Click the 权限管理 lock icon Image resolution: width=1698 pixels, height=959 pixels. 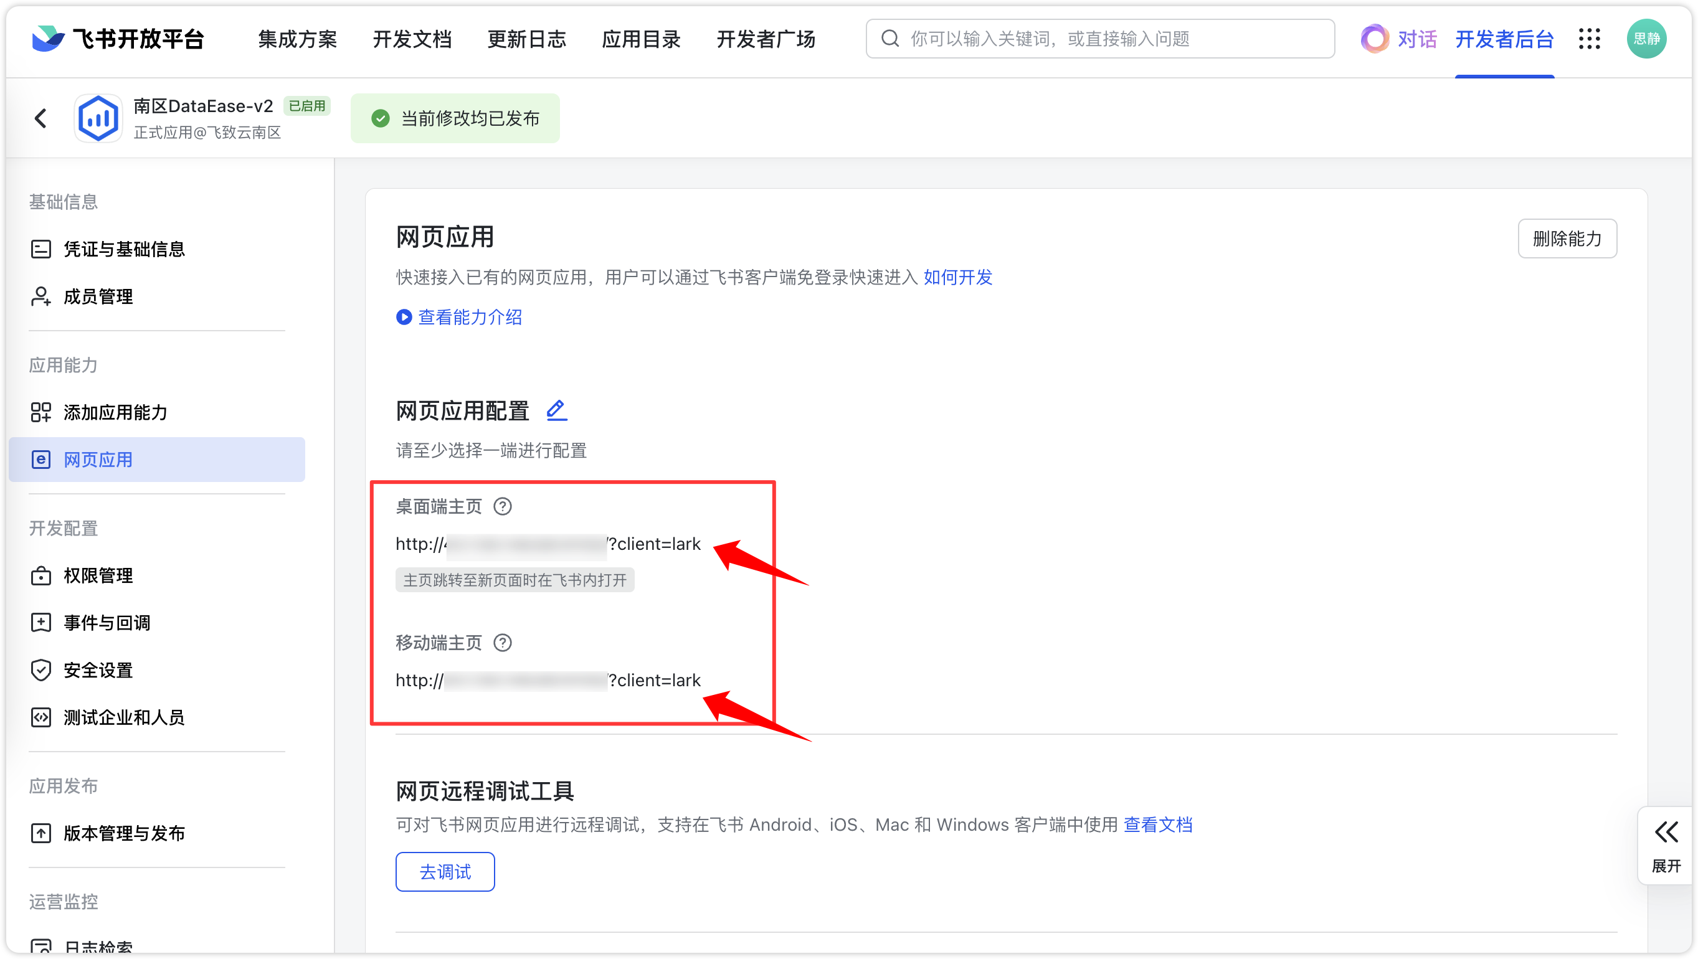tap(41, 575)
